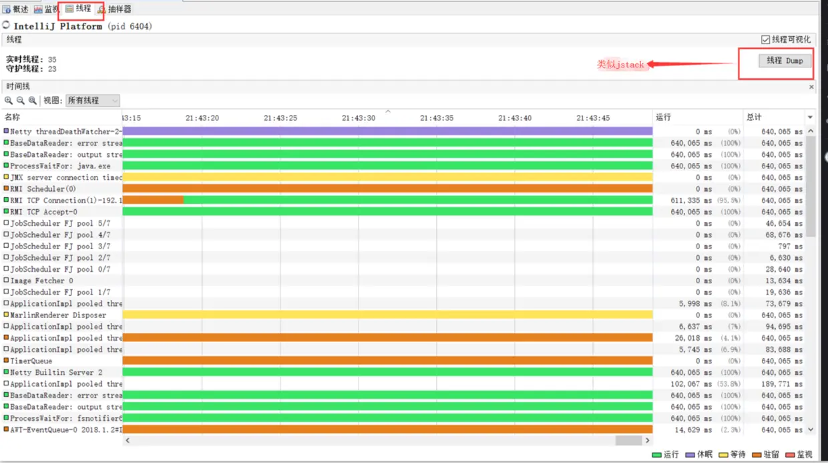
Task: Click the purple sleeping bar of Netty threadDeathWatcher
Action: pos(387,132)
